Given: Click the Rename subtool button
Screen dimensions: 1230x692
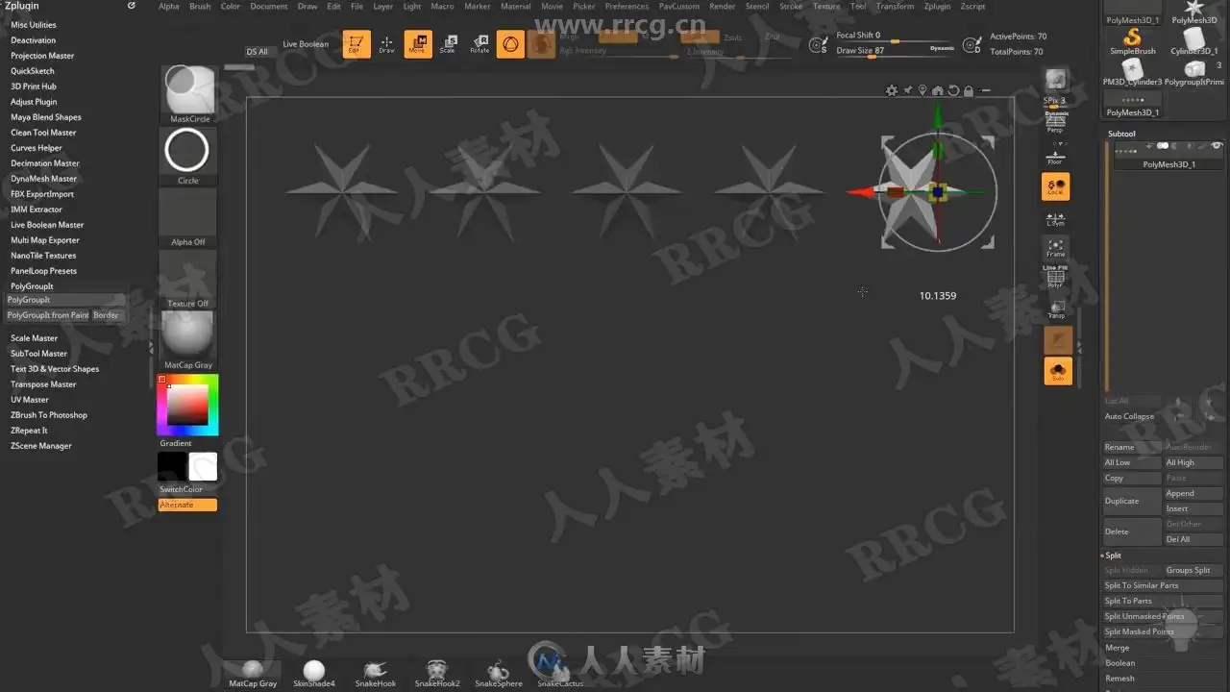Looking at the screenshot, I should coord(1132,447).
